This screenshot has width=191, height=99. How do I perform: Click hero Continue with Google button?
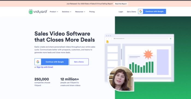coord(52,62)
